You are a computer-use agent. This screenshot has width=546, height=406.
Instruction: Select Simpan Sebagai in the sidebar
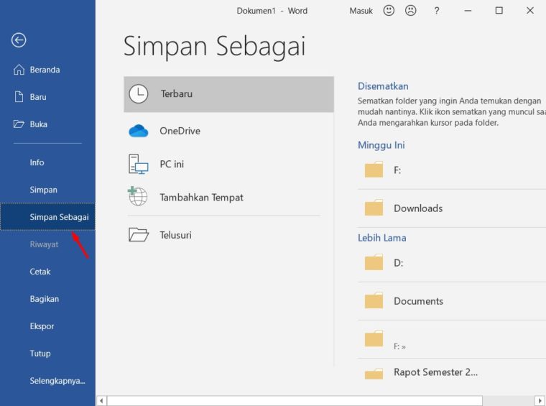47,216
